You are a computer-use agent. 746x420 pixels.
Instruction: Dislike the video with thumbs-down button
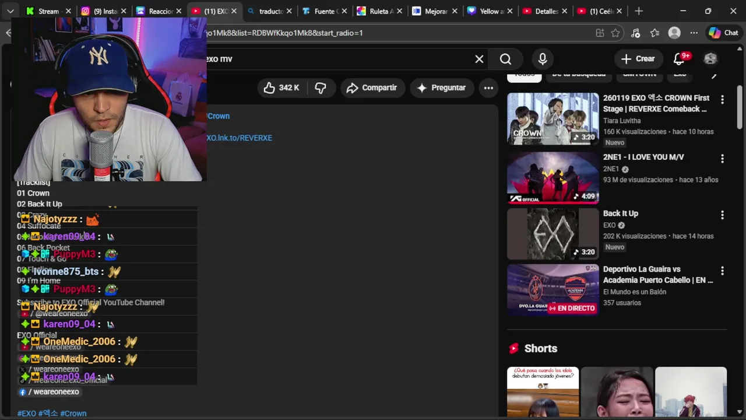[x=321, y=87]
